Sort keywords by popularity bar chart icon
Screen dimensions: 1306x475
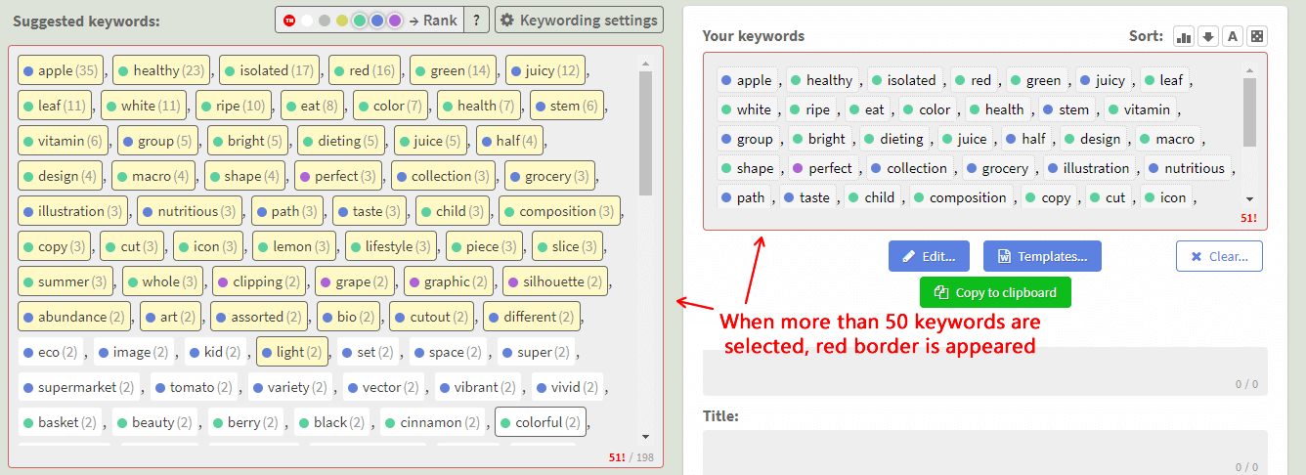click(1184, 36)
